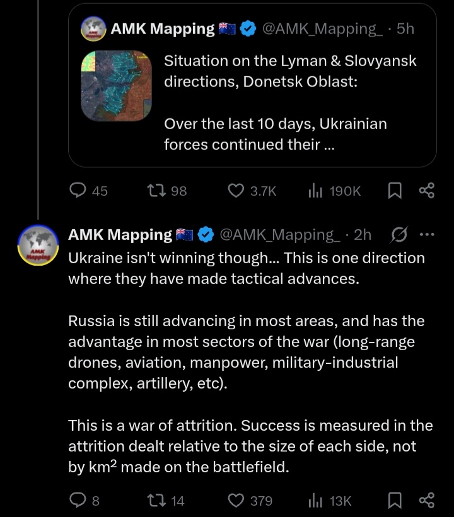Image resolution: width=454 pixels, height=517 pixels.
Task: Open AMK Mapping name in quoted tweet
Action: pyautogui.click(x=163, y=29)
